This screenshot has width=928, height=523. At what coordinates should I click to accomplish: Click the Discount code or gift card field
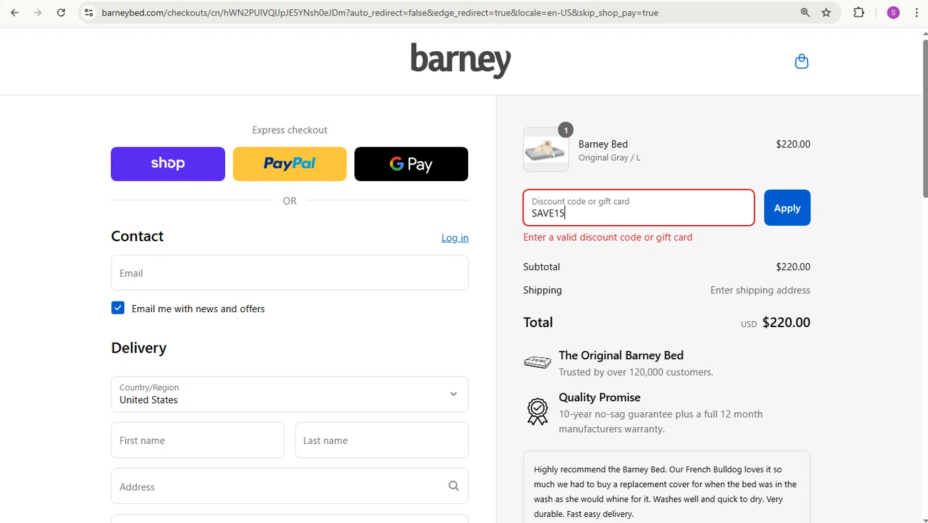click(x=638, y=208)
